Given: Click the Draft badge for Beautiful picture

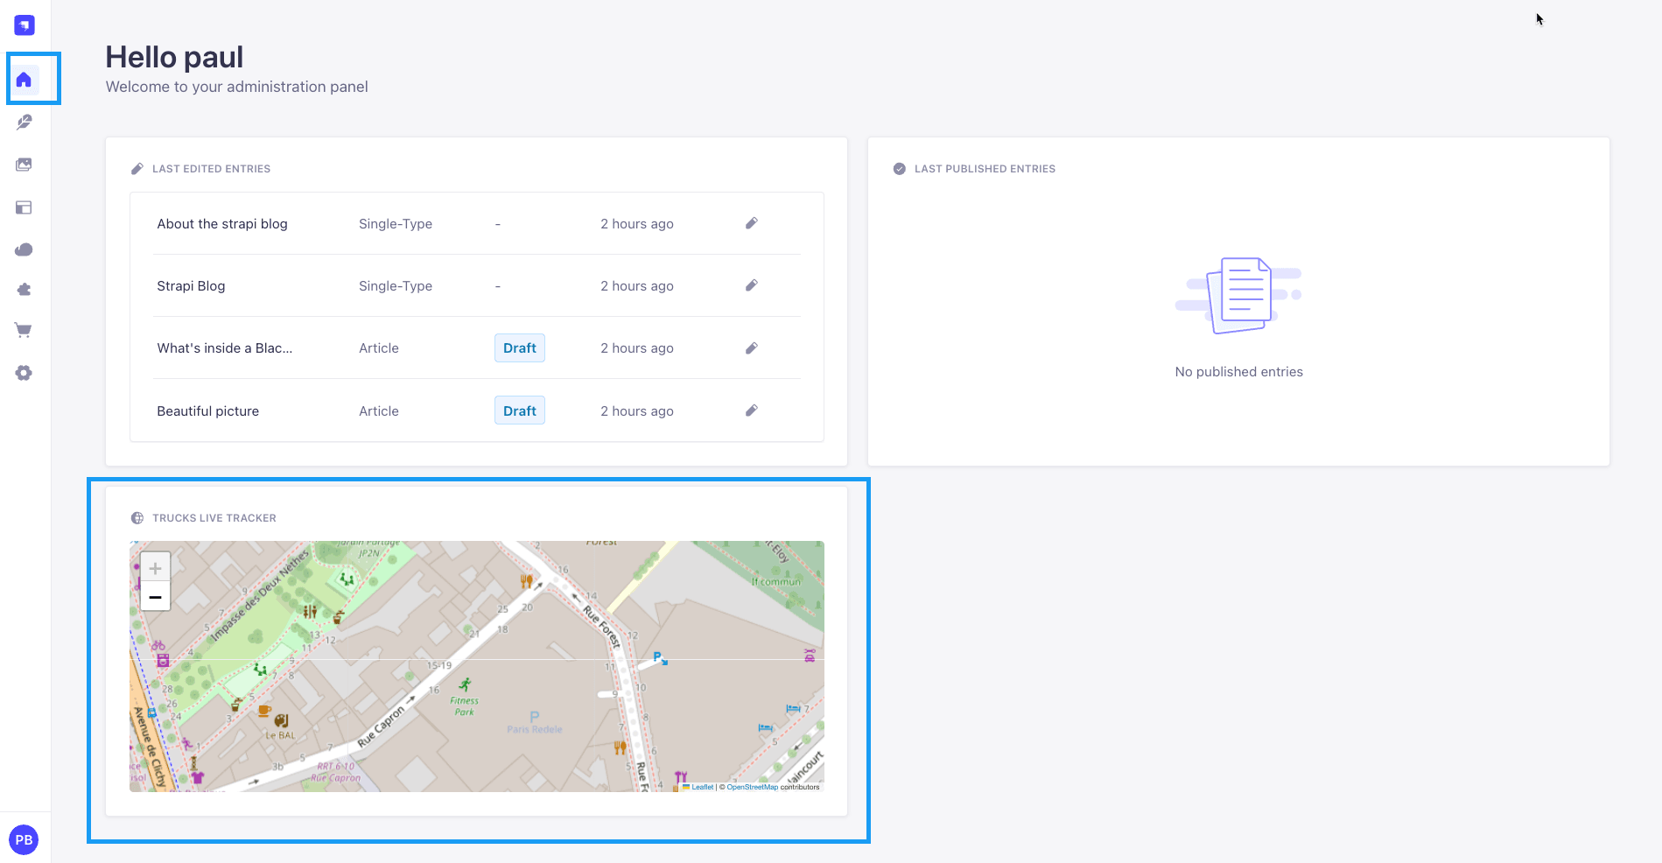Looking at the screenshot, I should [520, 410].
